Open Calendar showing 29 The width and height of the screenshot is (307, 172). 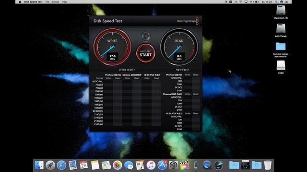point(84,165)
